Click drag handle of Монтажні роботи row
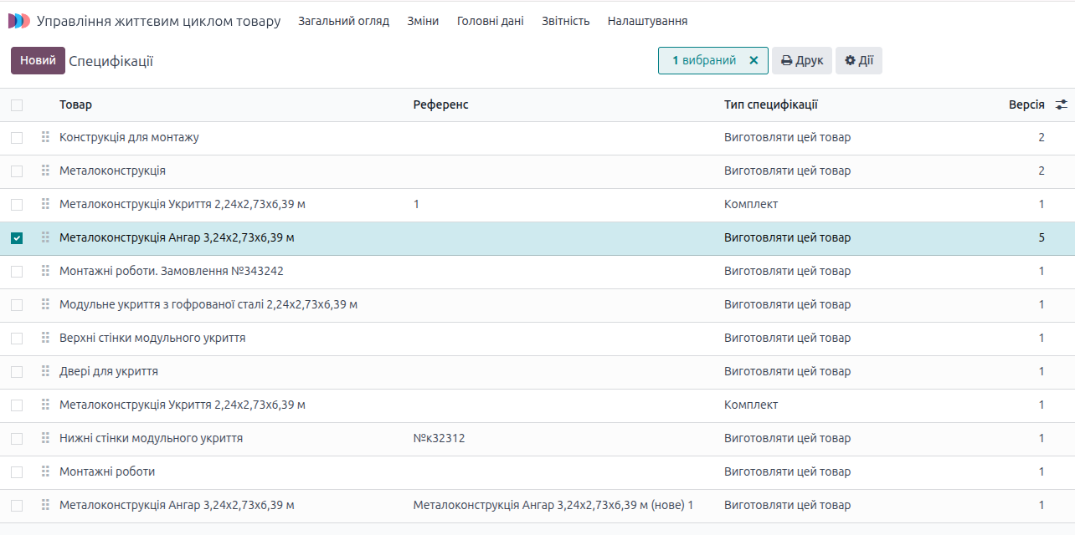1075x535 pixels. coord(45,471)
